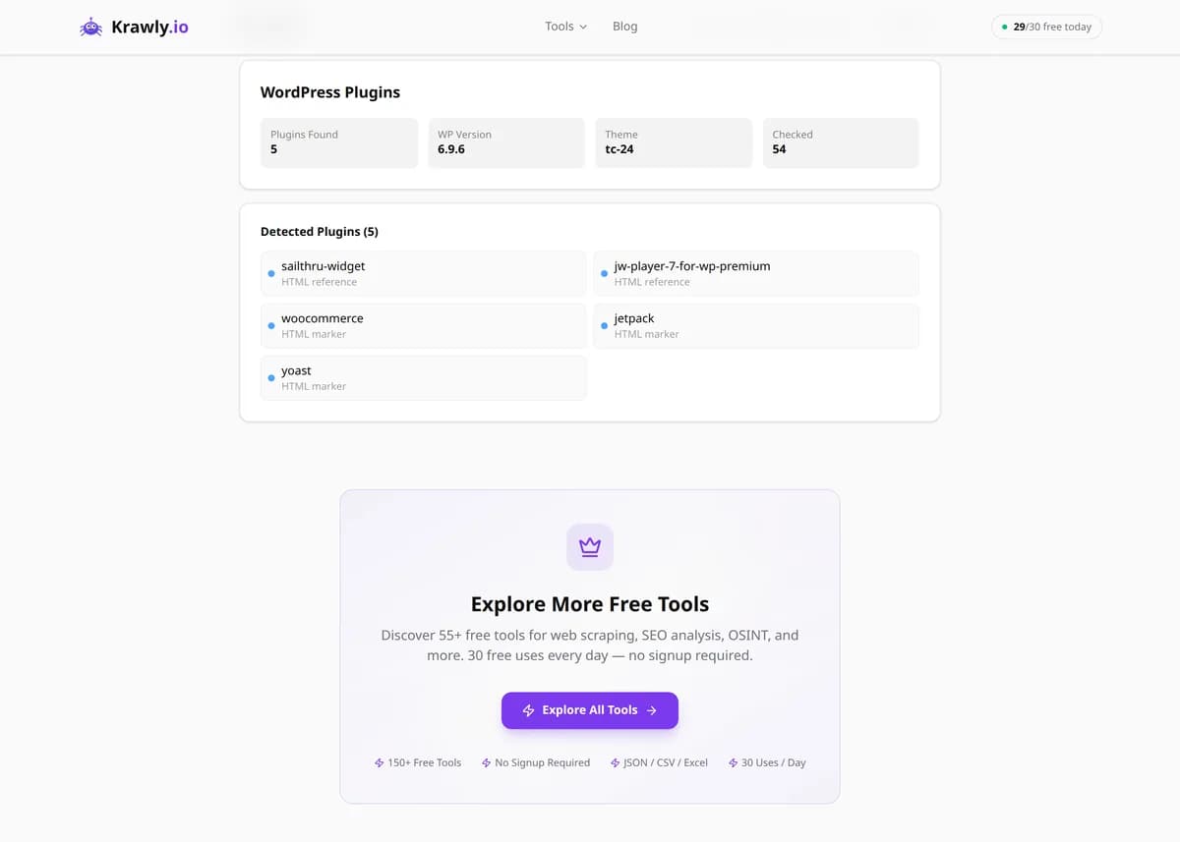Click the JSON / CSV / Excel label
1180x842 pixels.
[x=666, y=762]
